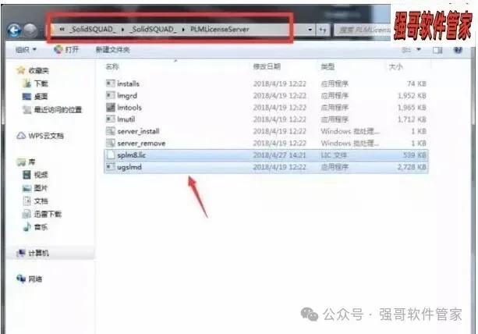The width and height of the screenshot is (478, 334).
Task: Open 视频 videos library
Action: pos(35,175)
